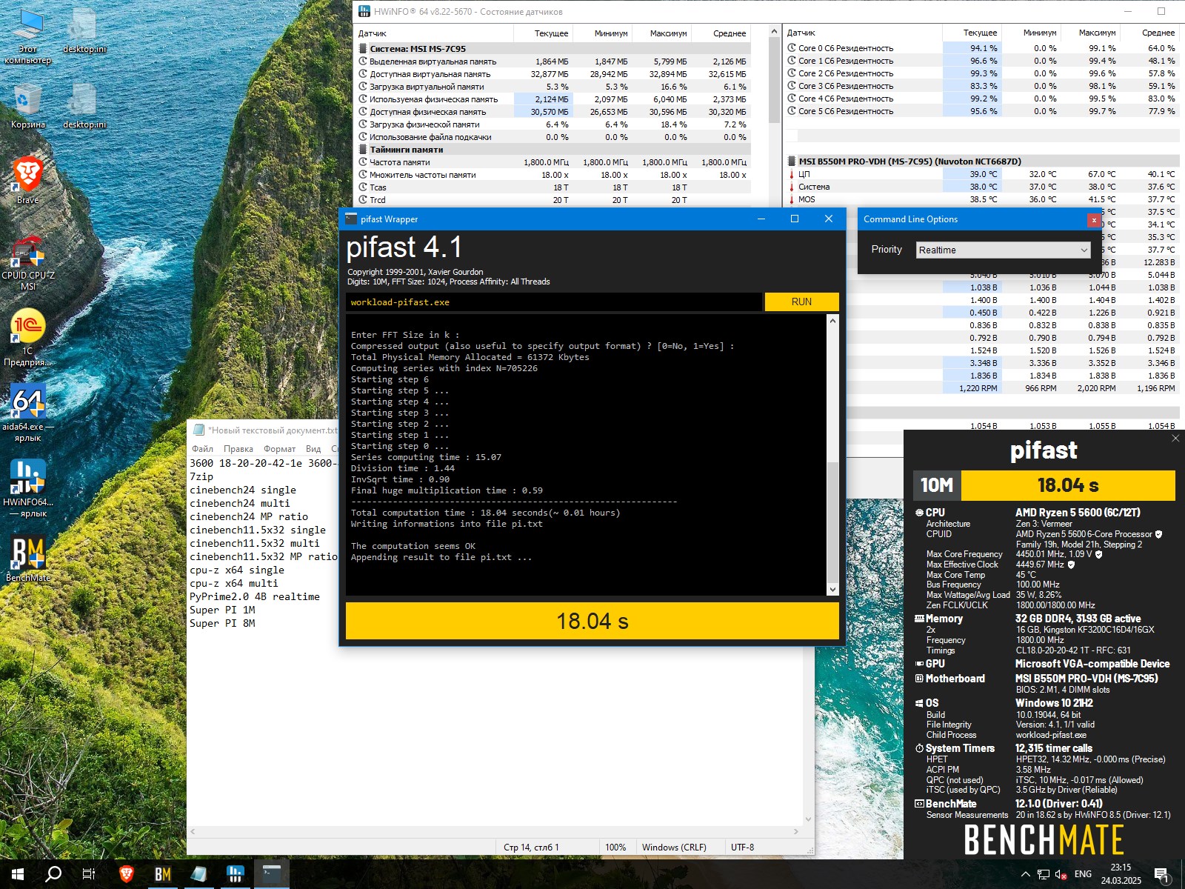The image size is (1185, 889).
Task: Open the 1С Предприятие desktop shortcut
Action: click(x=28, y=337)
